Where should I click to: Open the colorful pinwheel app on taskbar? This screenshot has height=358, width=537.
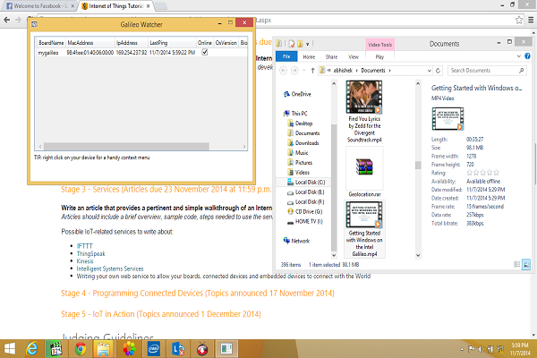[x=129, y=349]
